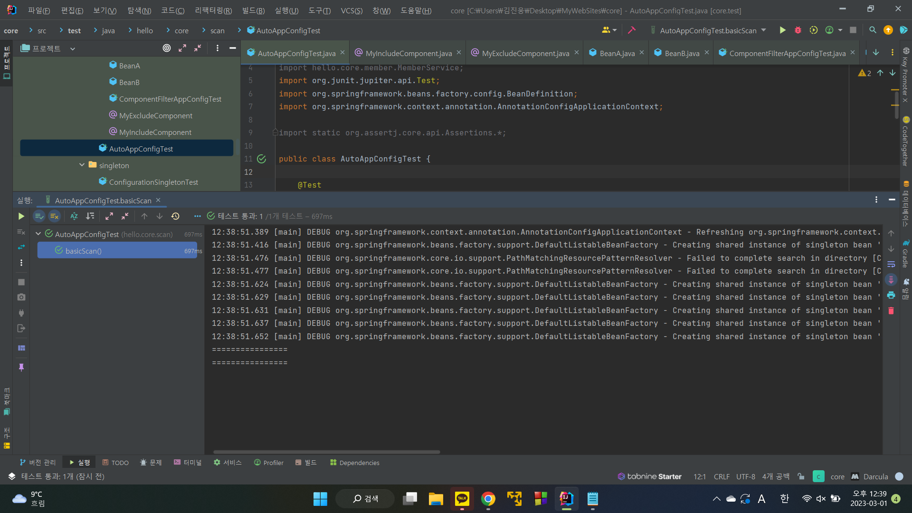Image resolution: width=912 pixels, height=513 pixels.
Task: Click the stop button in top toolbar
Action: point(853,30)
